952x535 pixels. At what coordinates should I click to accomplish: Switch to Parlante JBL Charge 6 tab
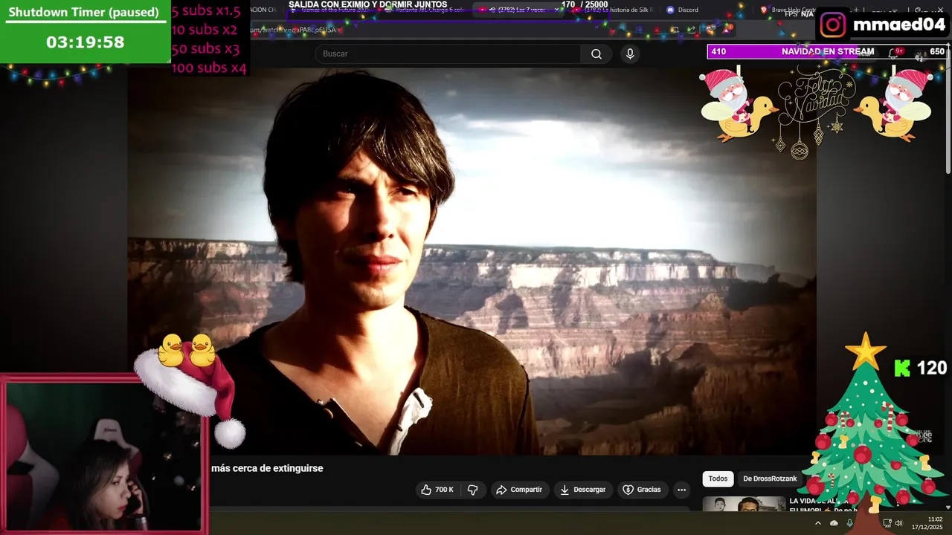[424, 10]
